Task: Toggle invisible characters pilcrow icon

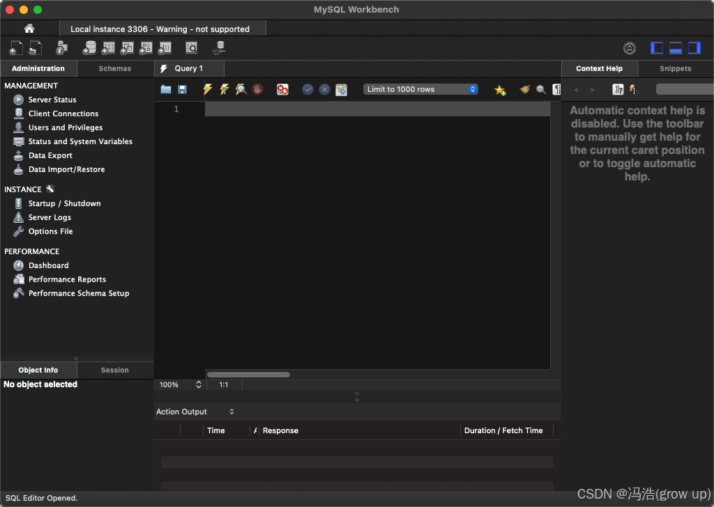Action: (556, 89)
